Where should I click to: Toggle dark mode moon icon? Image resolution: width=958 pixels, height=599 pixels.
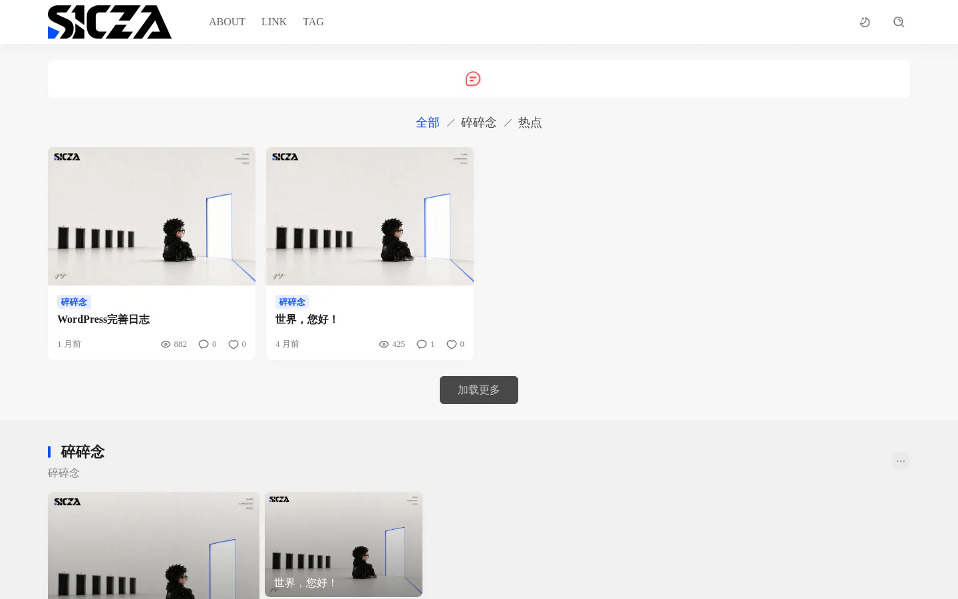pyautogui.click(x=865, y=22)
